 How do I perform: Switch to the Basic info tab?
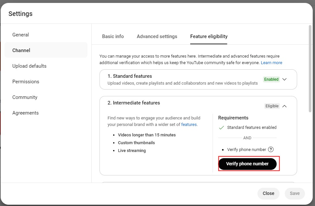click(113, 36)
